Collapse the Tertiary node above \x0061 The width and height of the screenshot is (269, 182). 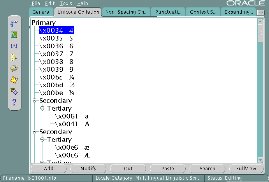(42, 108)
